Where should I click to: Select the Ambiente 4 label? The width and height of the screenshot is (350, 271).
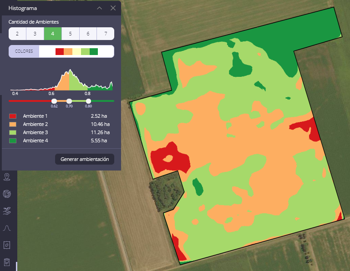[x=36, y=141]
